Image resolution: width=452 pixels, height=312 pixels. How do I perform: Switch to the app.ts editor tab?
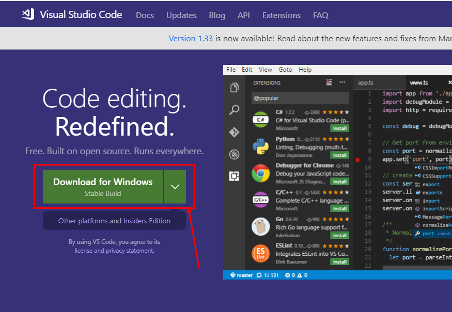click(x=379, y=83)
